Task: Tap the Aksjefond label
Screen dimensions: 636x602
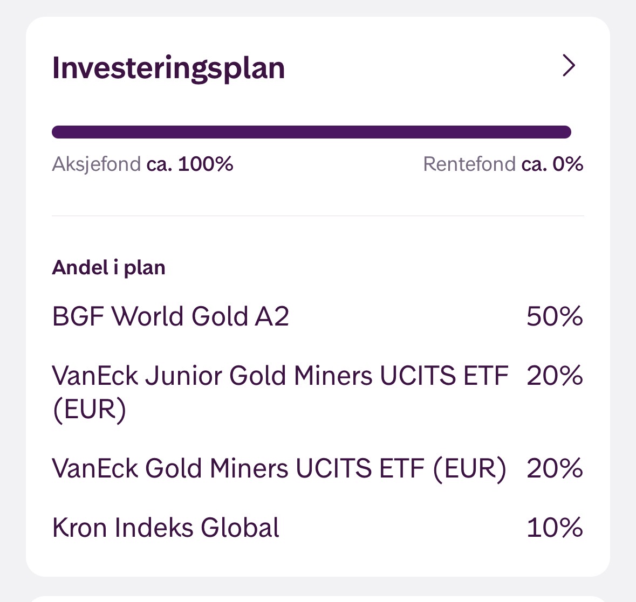Action: click(x=96, y=164)
